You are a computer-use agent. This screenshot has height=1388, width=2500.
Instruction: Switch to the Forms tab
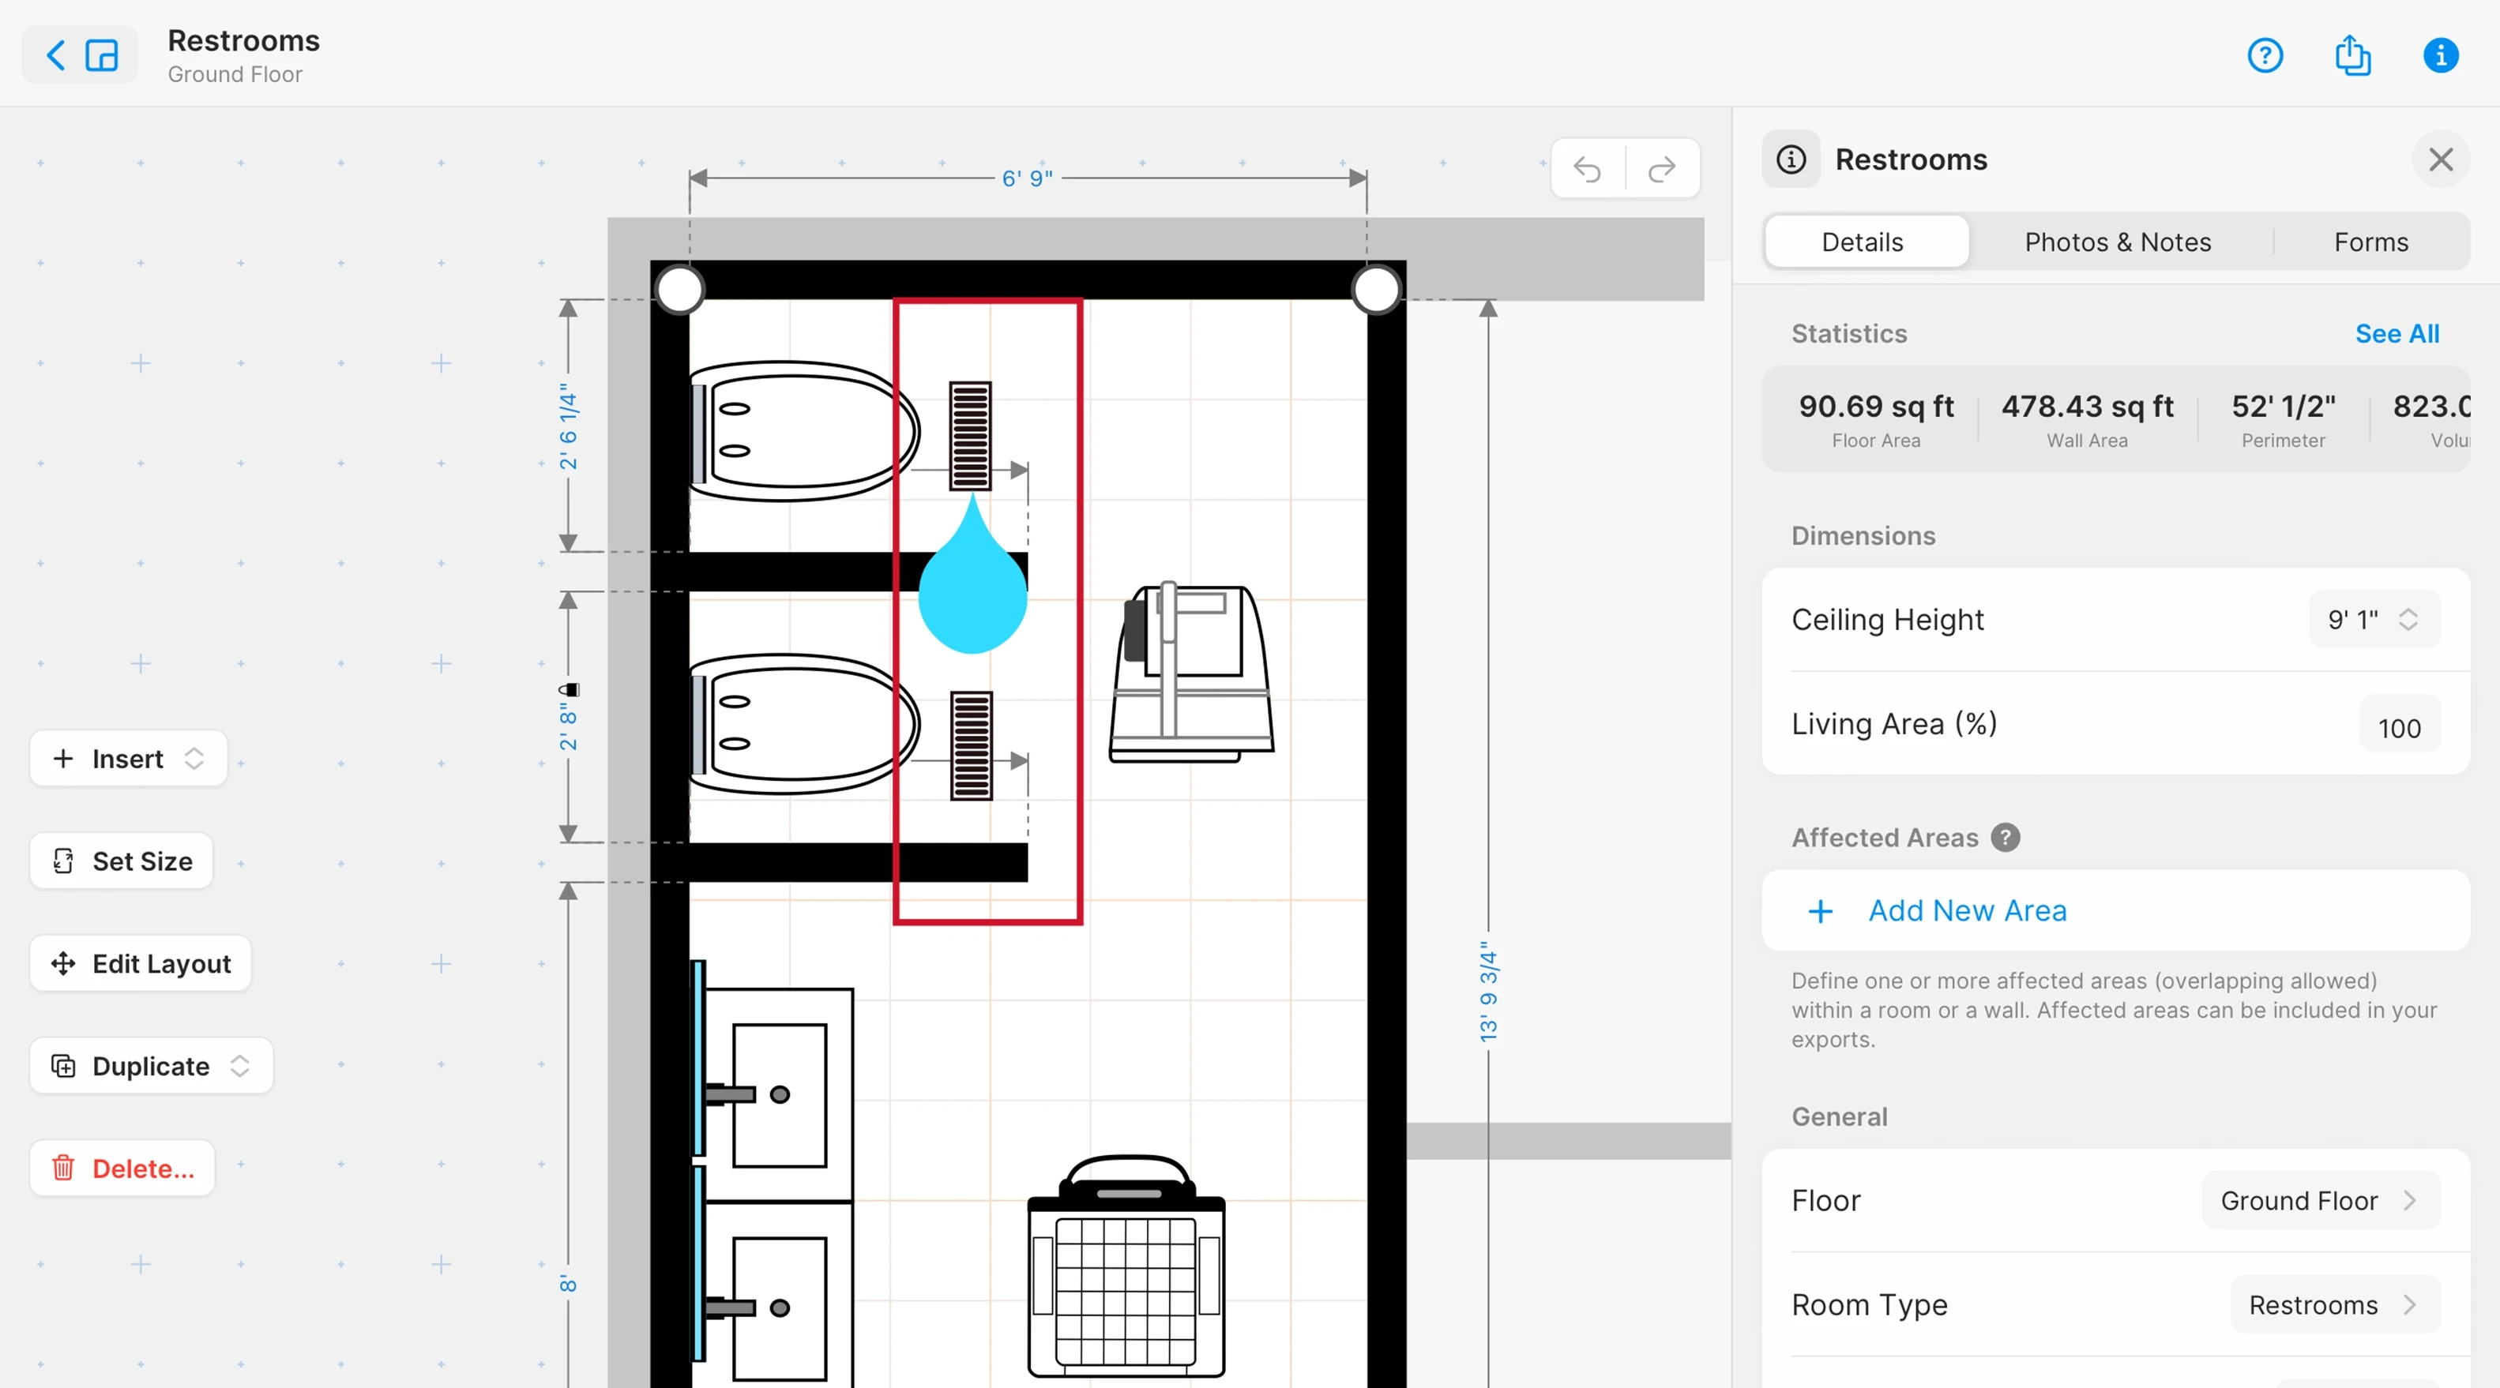2370,242
